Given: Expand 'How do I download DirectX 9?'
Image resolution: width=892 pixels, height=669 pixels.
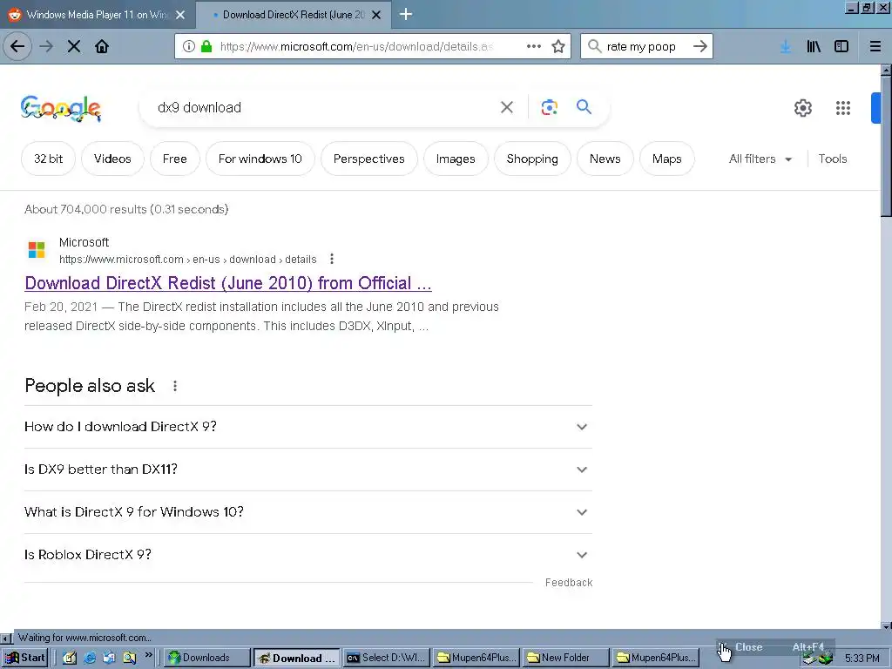Looking at the screenshot, I should tap(307, 427).
